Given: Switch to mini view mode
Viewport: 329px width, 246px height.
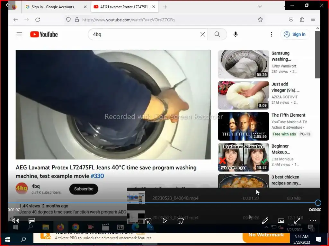Looking at the screenshot, I should (281, 221).
